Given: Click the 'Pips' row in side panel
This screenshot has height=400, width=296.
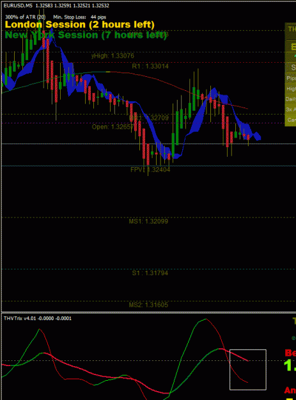Looking at the screenshot, I should tap(291, 78).
